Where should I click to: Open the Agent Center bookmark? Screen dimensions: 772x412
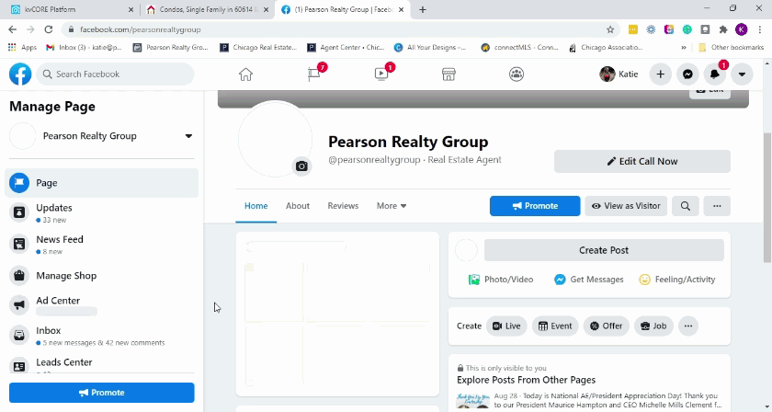coord(346,47)
